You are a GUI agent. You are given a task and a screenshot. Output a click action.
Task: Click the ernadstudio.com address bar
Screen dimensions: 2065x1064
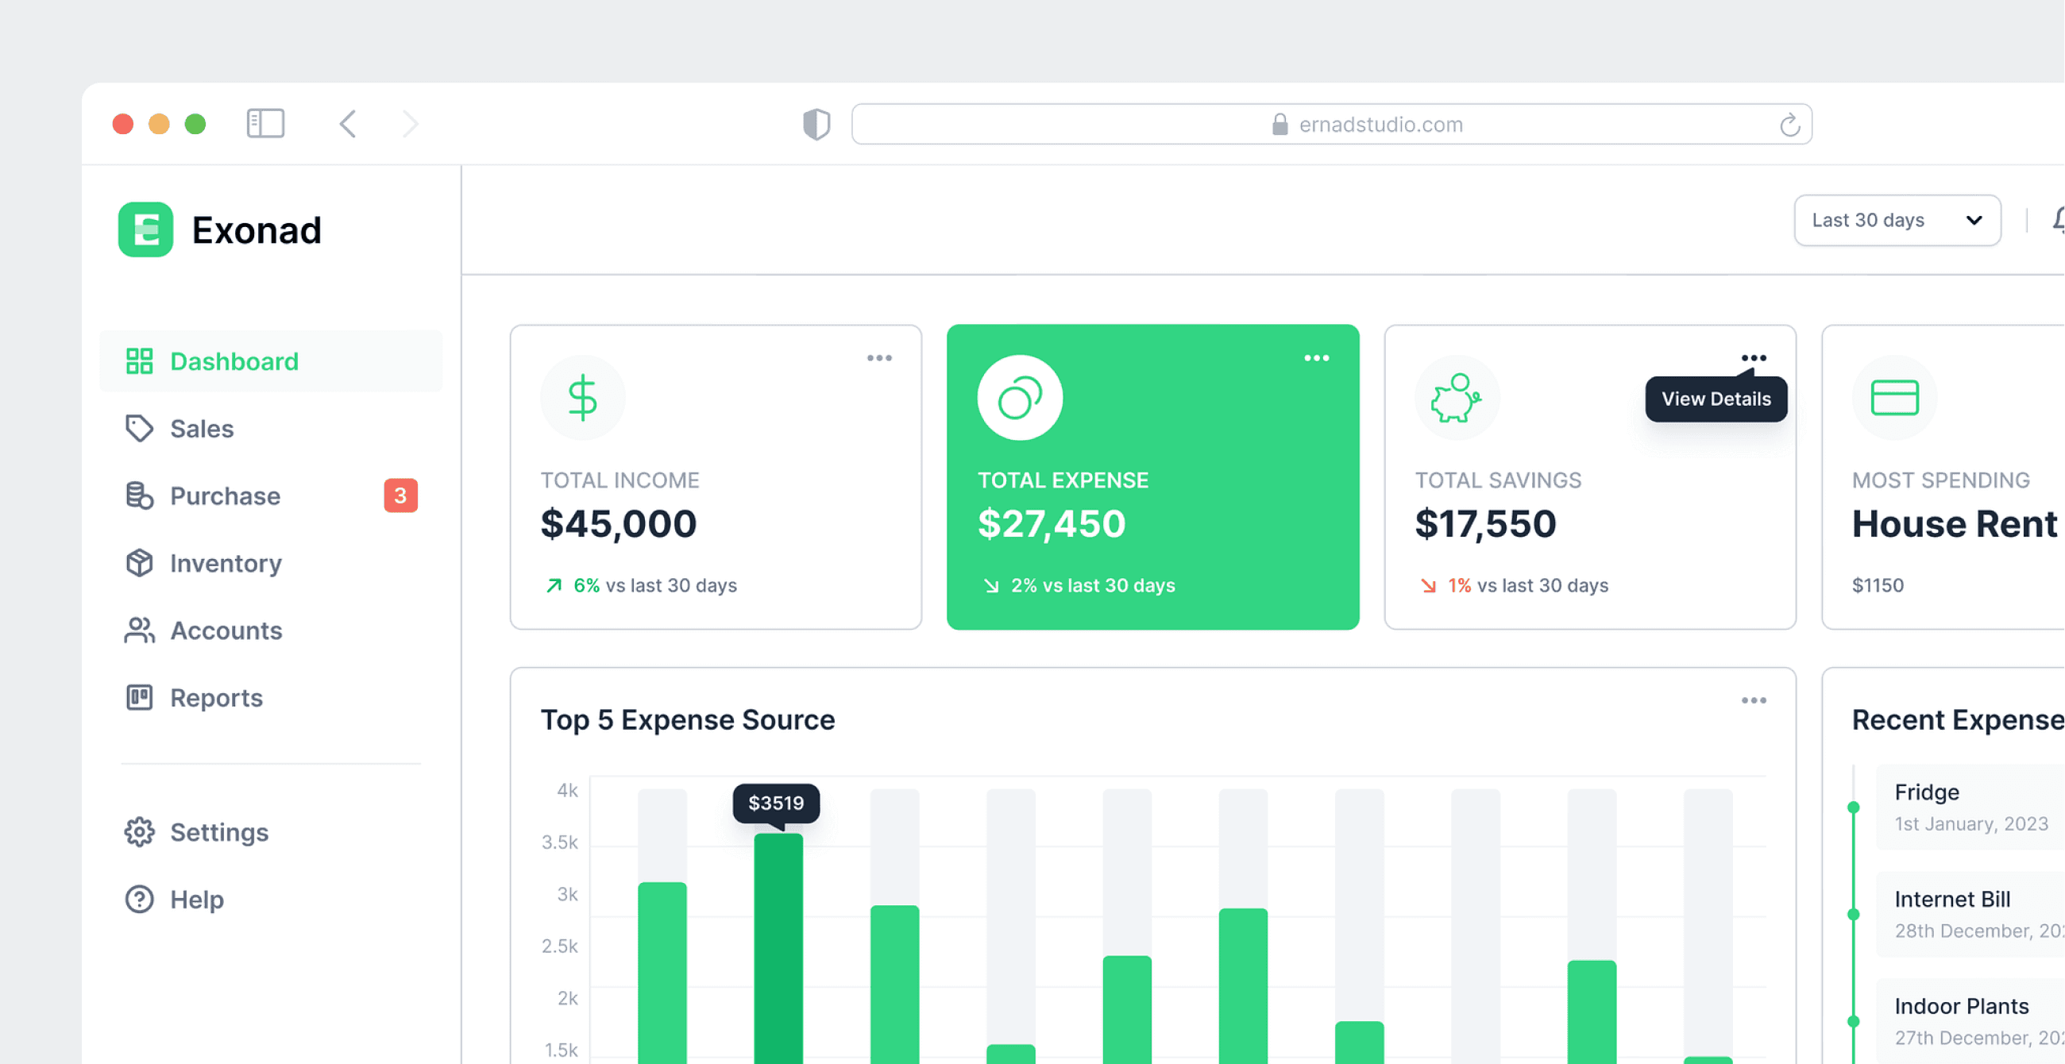1331,124
